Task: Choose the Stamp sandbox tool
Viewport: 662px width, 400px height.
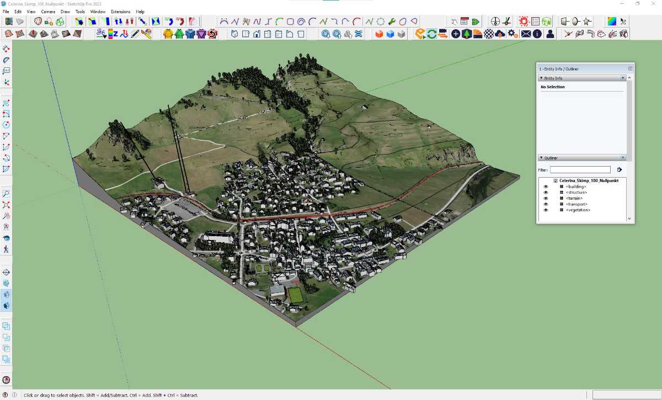Action: tap(44, 34)
